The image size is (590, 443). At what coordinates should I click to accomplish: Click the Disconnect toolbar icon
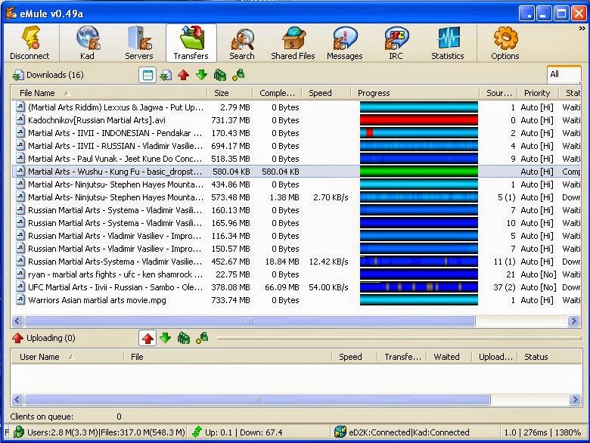29,43
